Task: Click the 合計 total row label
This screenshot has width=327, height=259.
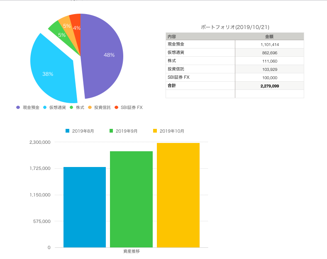Action: [x=200, y=85]
